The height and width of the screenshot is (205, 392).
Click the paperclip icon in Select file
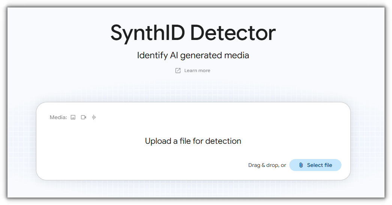(x=301, y=165)
